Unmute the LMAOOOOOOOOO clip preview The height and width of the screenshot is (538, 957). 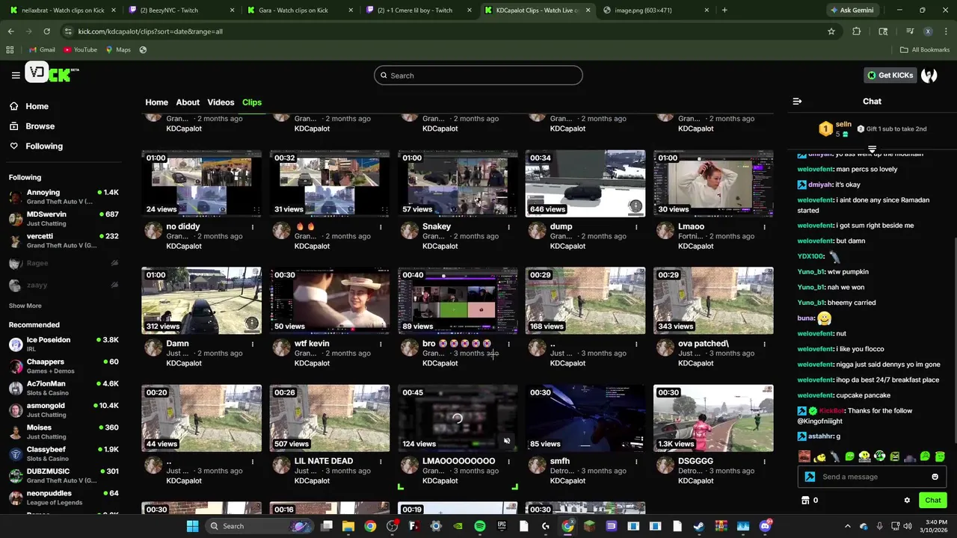click(507, 441)
